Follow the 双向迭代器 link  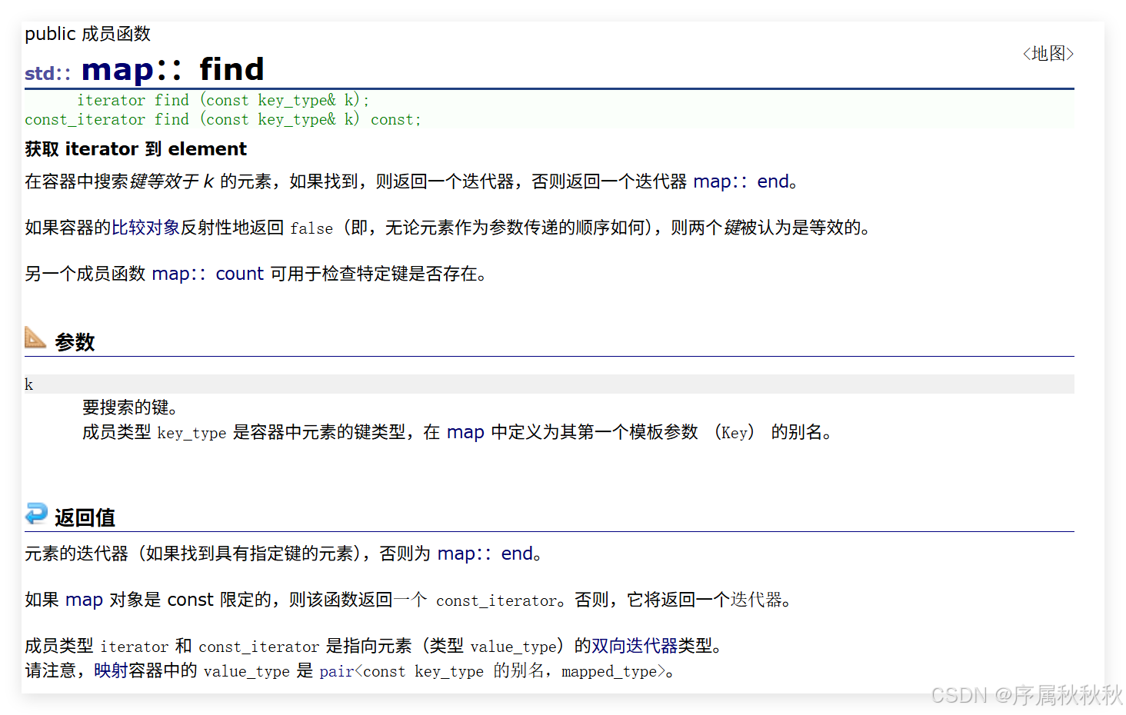[x=634, y=646]
